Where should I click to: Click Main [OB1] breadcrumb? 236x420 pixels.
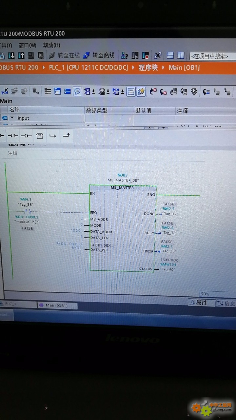tap(184, 68)
